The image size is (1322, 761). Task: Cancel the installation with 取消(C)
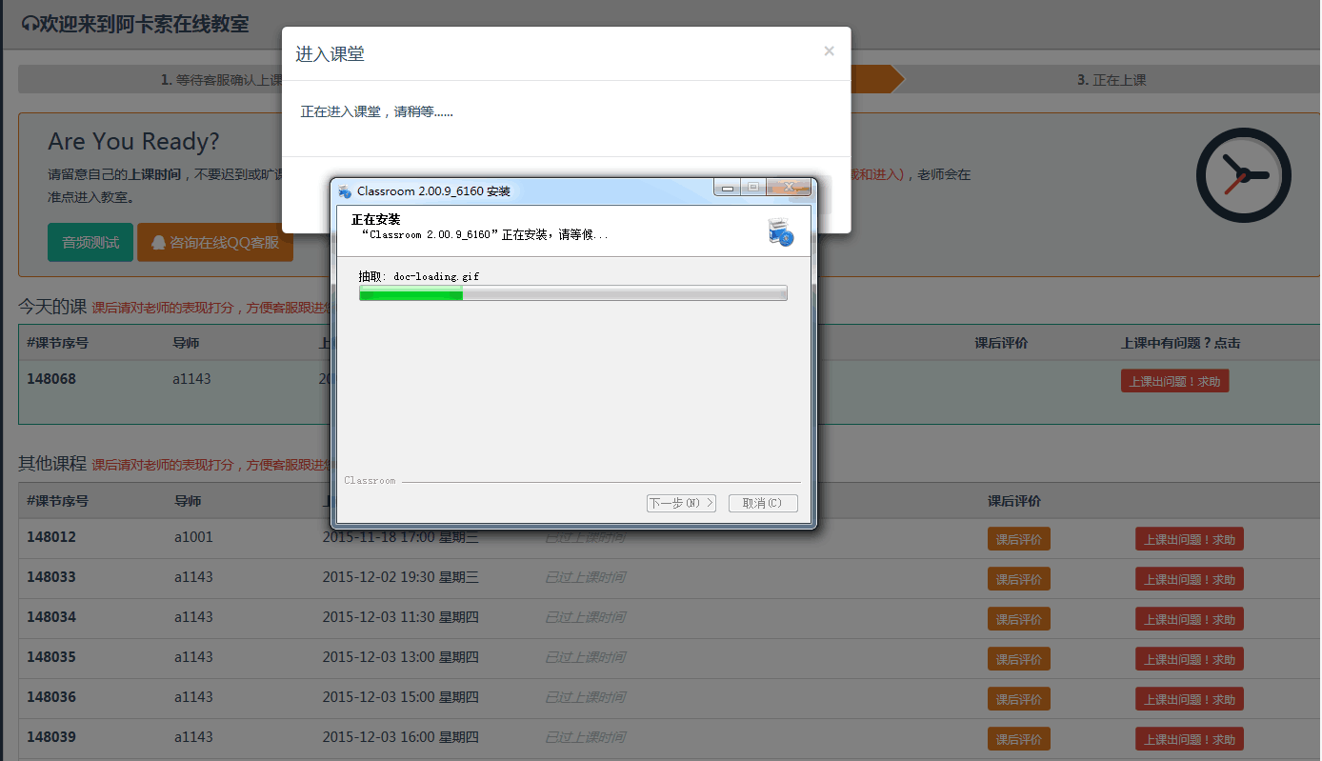pyautogui.click(x=762, y=503)
